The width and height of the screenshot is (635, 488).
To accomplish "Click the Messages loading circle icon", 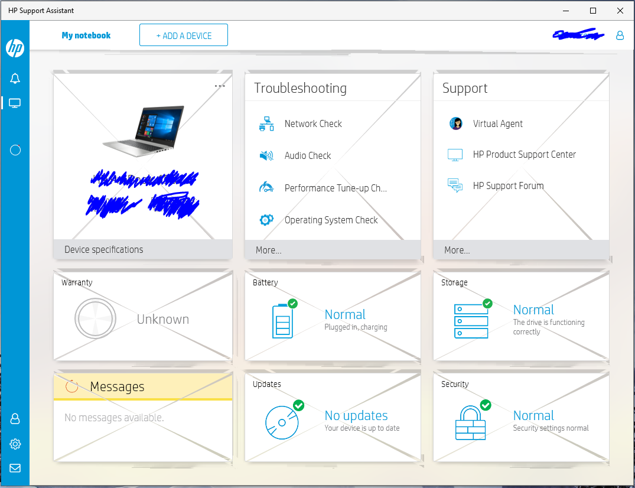I will [x=71, y=386].
